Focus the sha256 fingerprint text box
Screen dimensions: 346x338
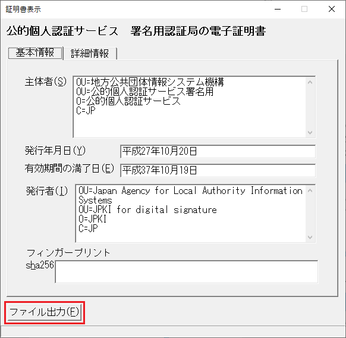click(x=187, y=272)
